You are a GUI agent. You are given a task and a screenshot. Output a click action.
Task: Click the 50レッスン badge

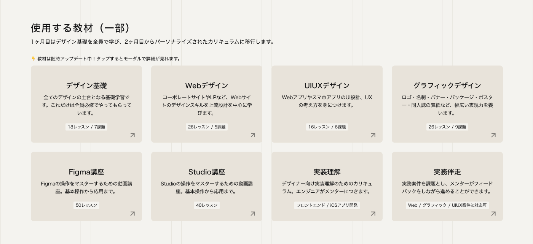86,205
